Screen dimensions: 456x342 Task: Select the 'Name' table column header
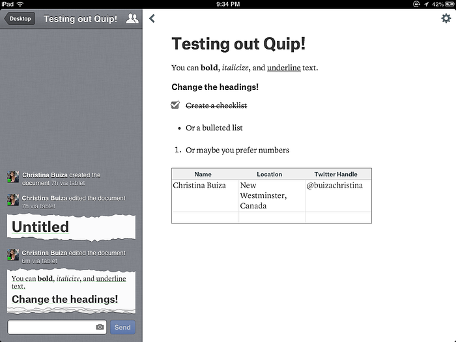203,174
